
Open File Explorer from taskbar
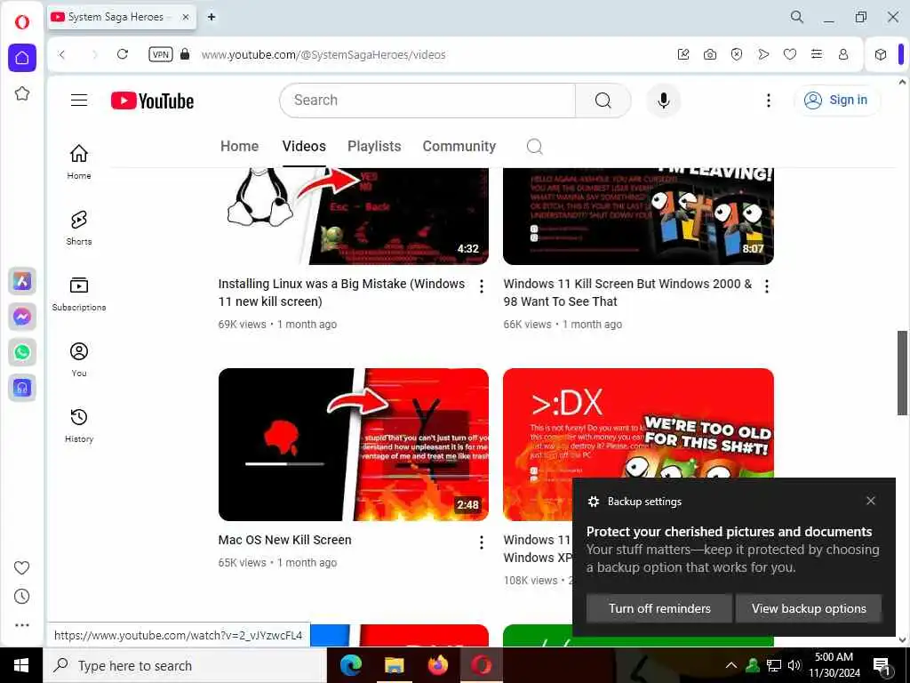coord(394,665)
